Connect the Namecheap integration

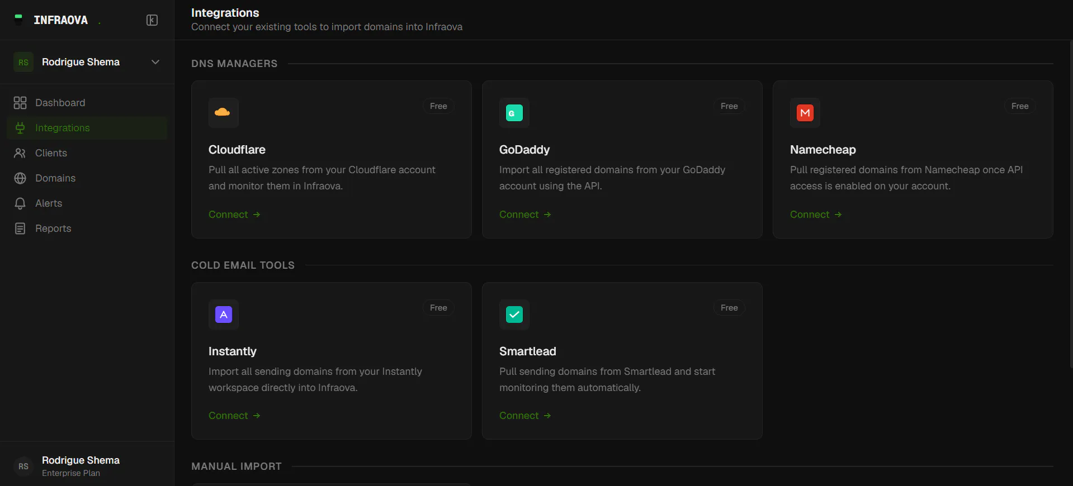pos(816,215)
